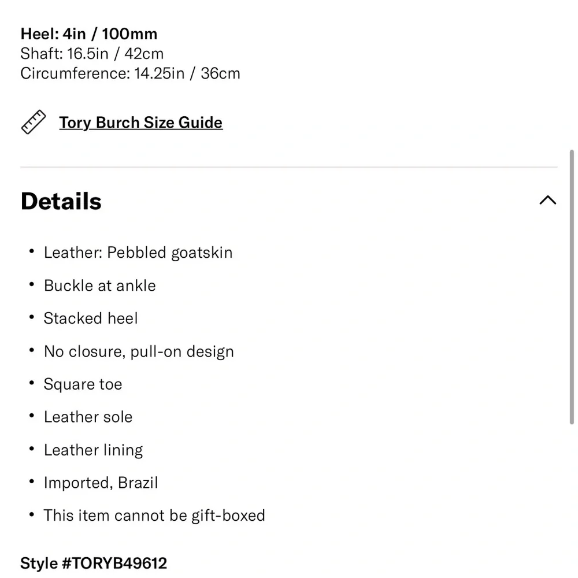Click the Leather sole bullet item
This screenshot has width=578, height=578.
[88, 417]
